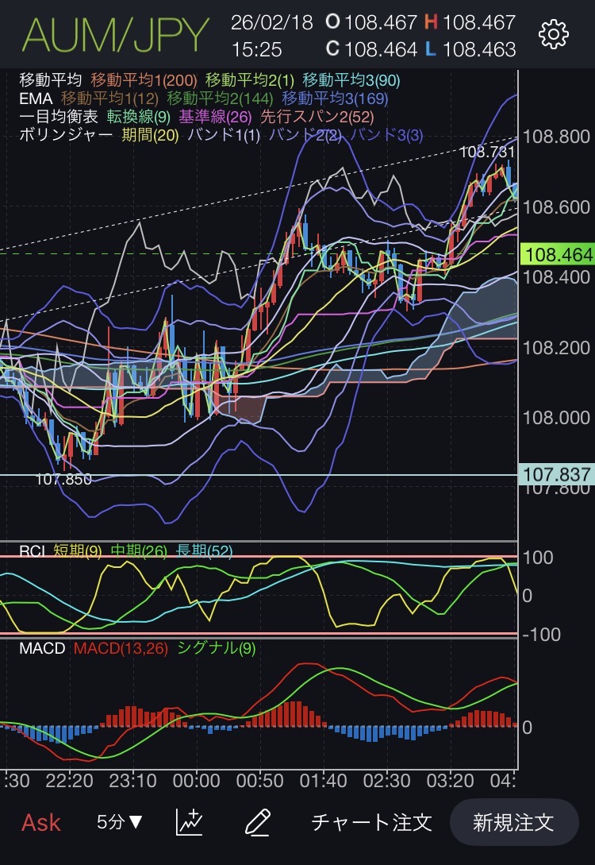This screenshot has height=865, width=595.
Task: Tap the 01:40 time axis label
Action: tap(324, 781)
